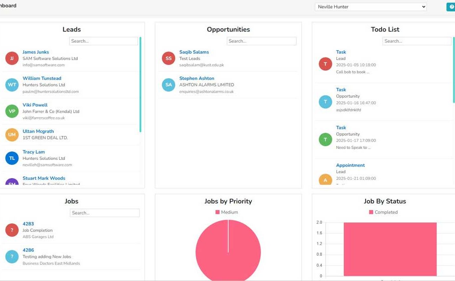Select the SS avatar for Saqib Salams
This screenshot has width=455, height=281.
(x=168, y=58)
